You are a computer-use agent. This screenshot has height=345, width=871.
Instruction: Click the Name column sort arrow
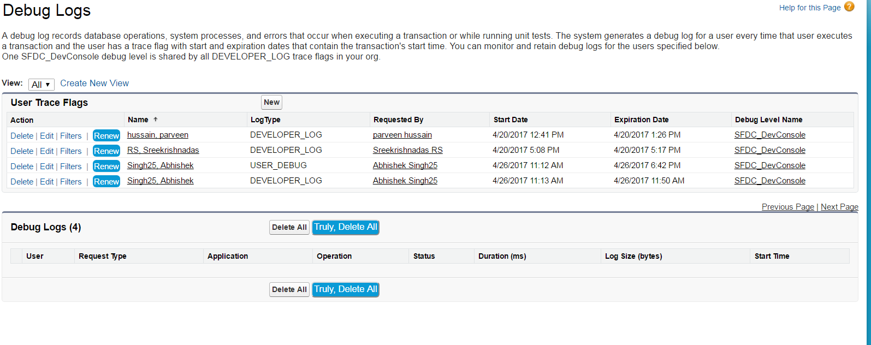[156, 120]
